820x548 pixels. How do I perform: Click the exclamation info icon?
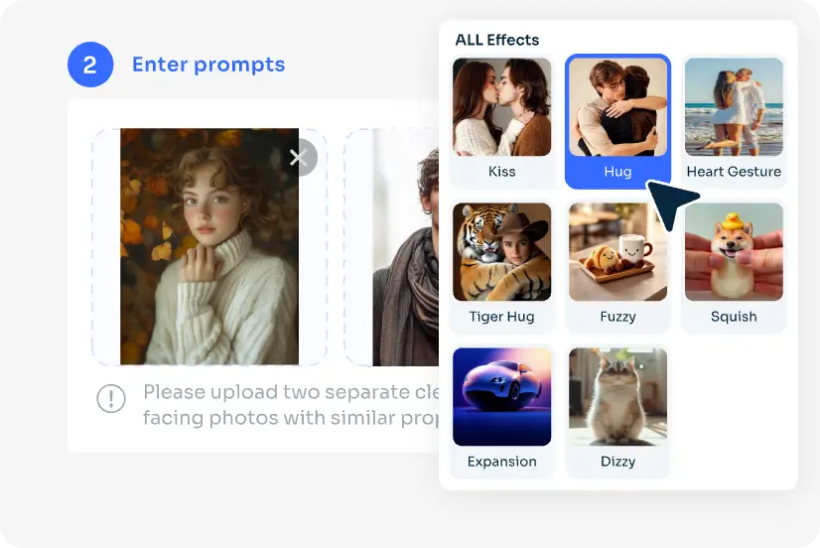pyautogui.click(x=111, y=398)
